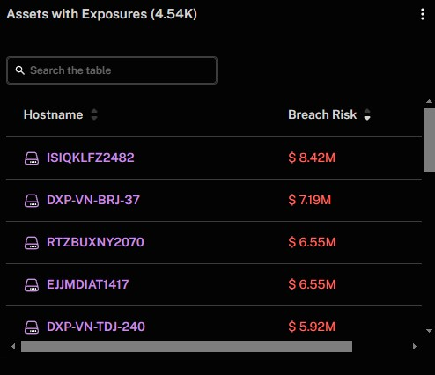Screen dimensions: 435x375
Task: Click the vertical scrollbar thumb
Action: click(x=429, y=140)
